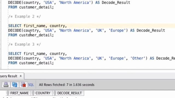175x98 pixels.
Task: Close the Query Result tab
Action: click(x=21, y=76)
